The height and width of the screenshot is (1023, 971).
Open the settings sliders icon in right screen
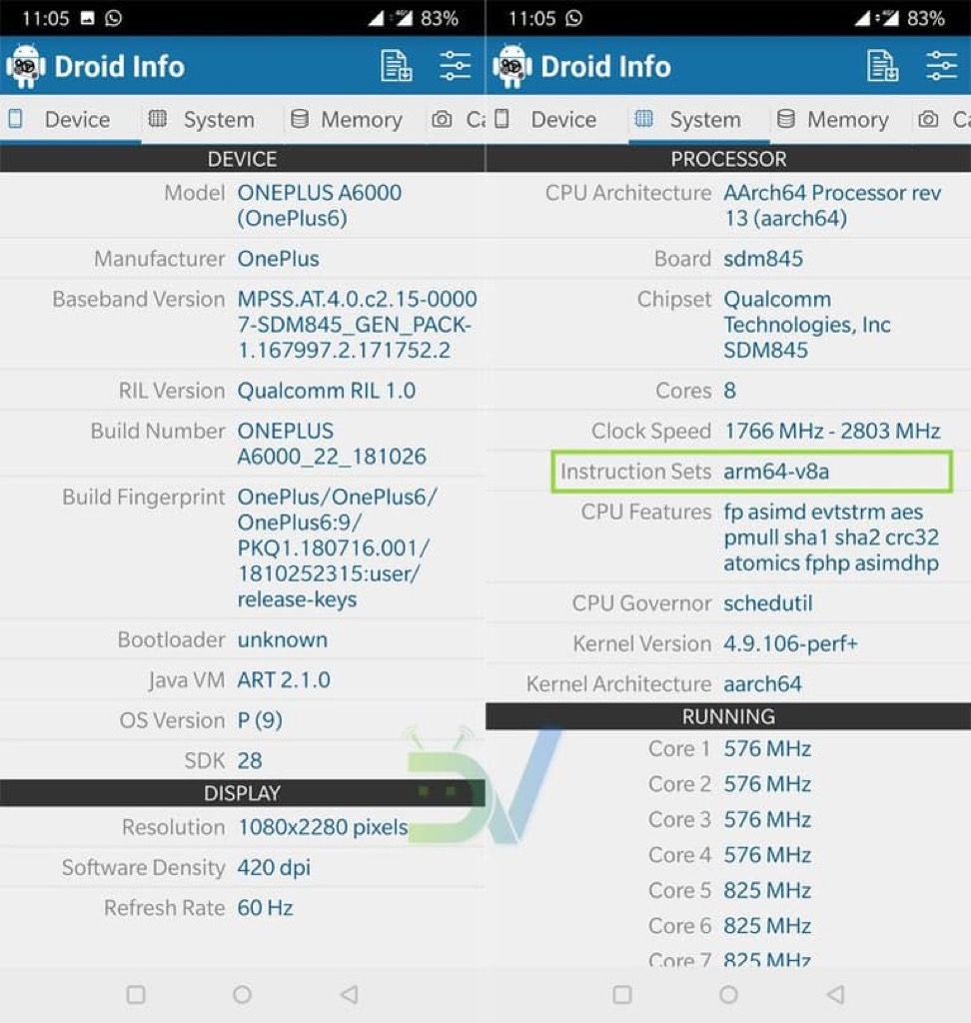point(941,66)
